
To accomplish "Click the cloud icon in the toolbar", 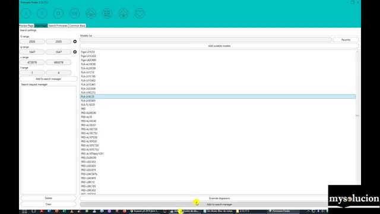I will click(91, 13).
